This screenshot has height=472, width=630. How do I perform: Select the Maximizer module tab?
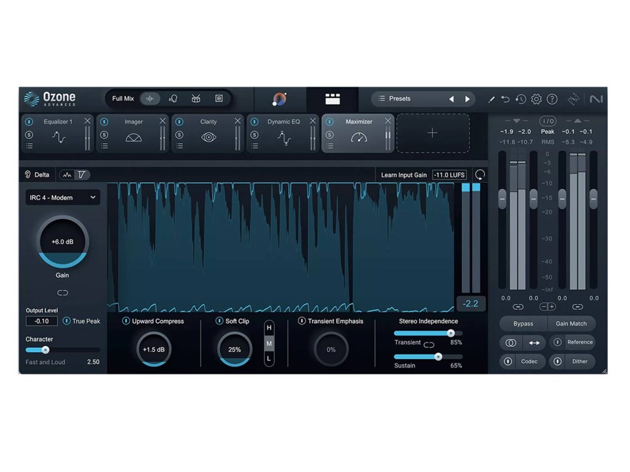[359, 134]
